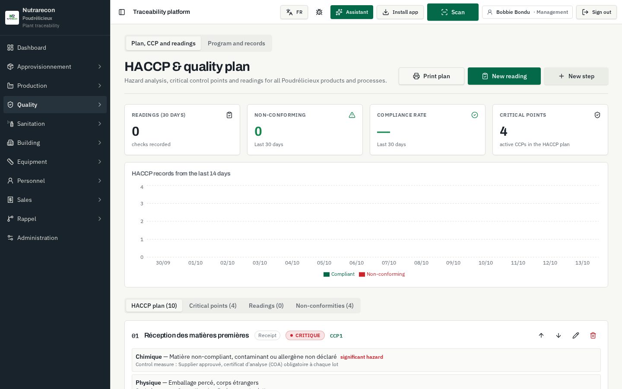Click the CRITIQUE badge on step 01
Viewport: 622px width, 389px height.
coord(305,335)
